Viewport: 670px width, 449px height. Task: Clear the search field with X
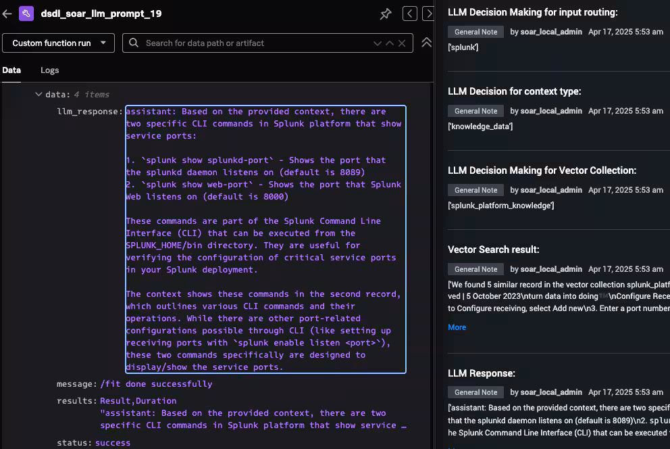pos(402,43)
